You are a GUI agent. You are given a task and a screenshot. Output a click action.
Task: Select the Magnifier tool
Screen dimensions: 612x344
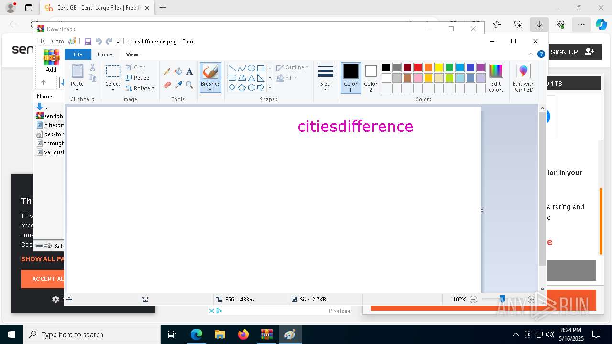(189, 85)
